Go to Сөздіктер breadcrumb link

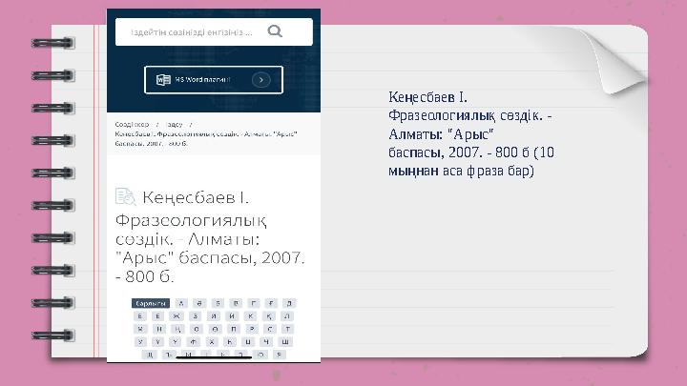click(132, 125)
